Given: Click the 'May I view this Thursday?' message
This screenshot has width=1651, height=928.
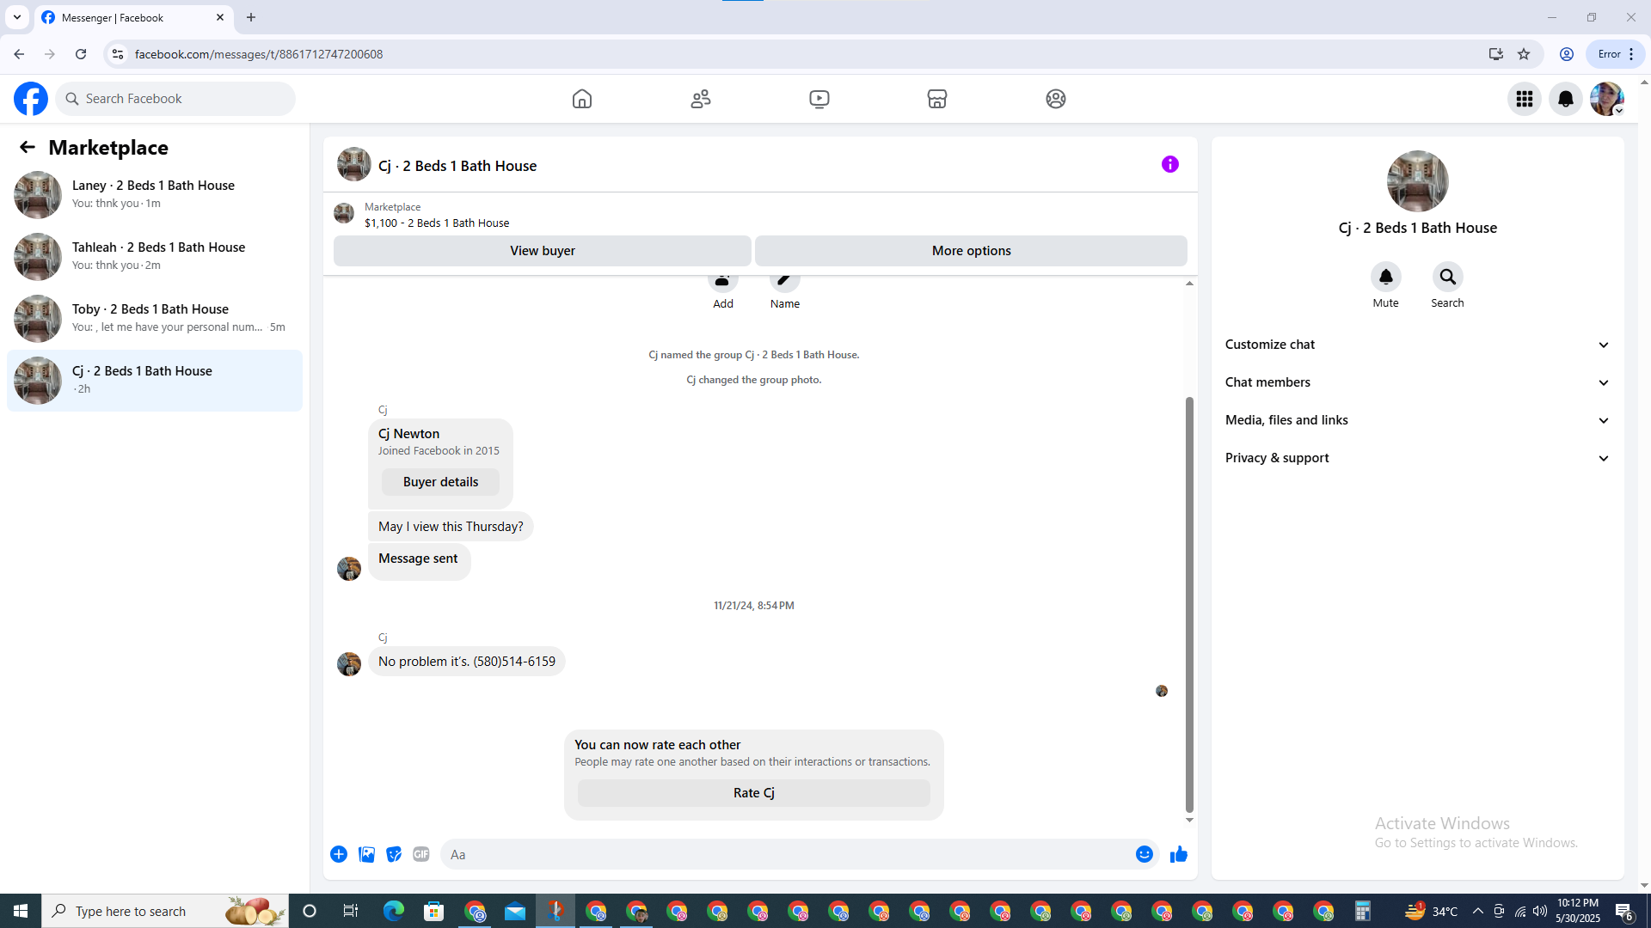Looking at the screenshot, I should coord(451,527).
